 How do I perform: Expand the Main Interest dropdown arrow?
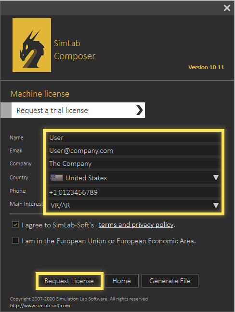216,205
